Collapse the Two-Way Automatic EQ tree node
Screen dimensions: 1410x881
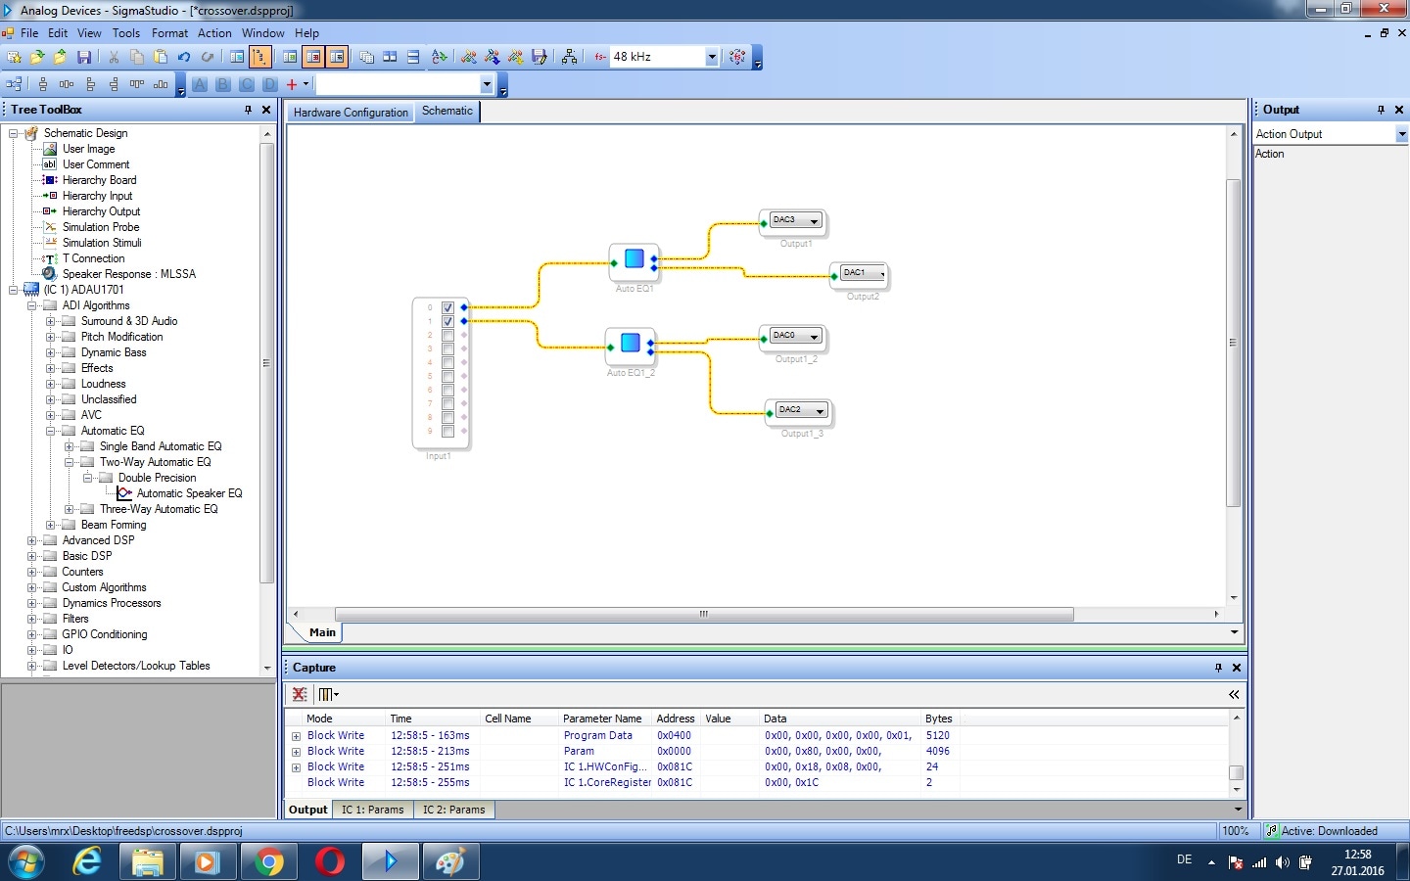(x=70, y=462)
